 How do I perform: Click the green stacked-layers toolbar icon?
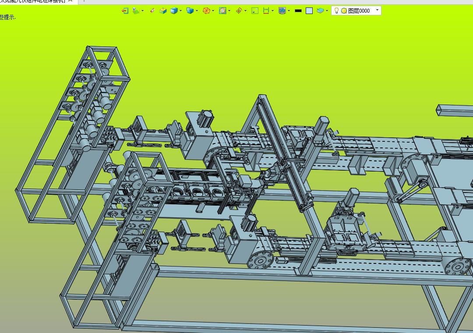(x=136, y=11)
